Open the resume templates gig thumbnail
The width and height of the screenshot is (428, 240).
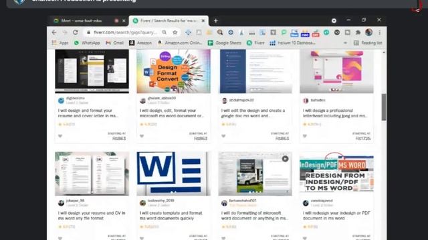pos(92,71)
